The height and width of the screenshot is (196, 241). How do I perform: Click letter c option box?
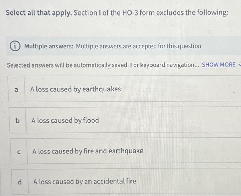pos(19,152)
